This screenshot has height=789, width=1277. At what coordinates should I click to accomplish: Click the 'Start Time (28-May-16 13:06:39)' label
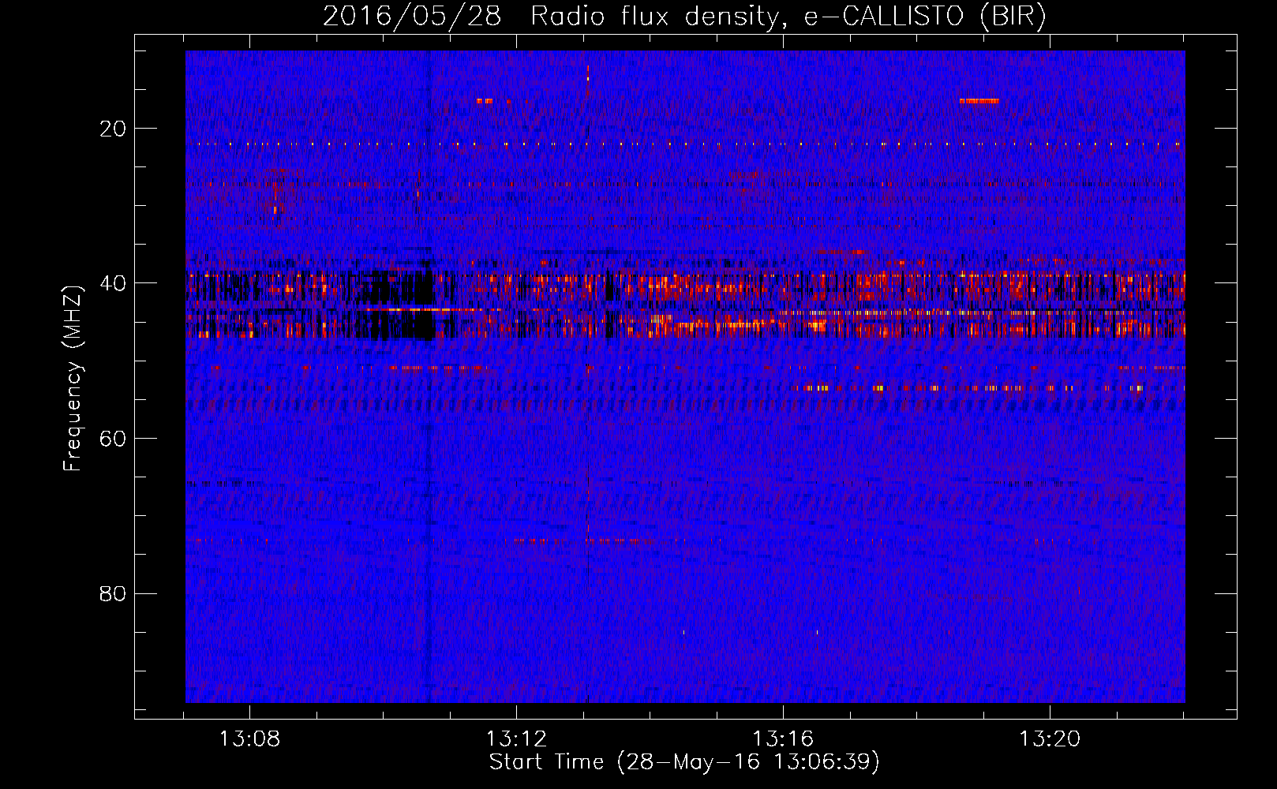click(x=684, y=762)
